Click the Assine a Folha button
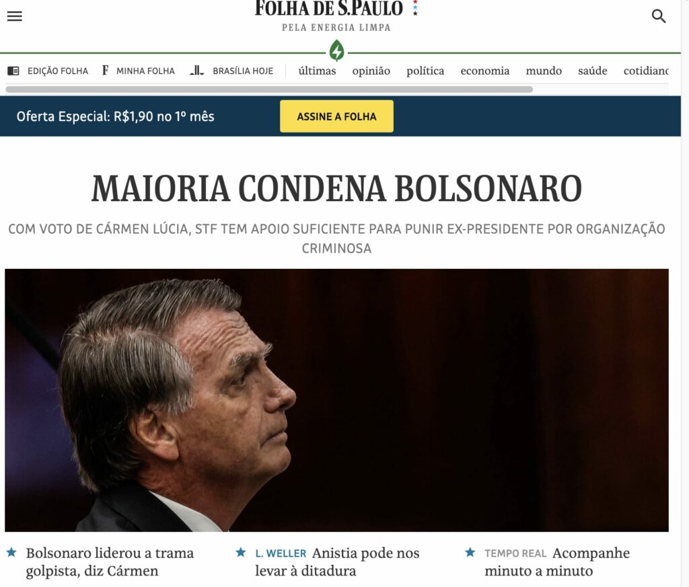Image resolution: width=689 pixels, height=587 pixels. [x=336, y=116]
